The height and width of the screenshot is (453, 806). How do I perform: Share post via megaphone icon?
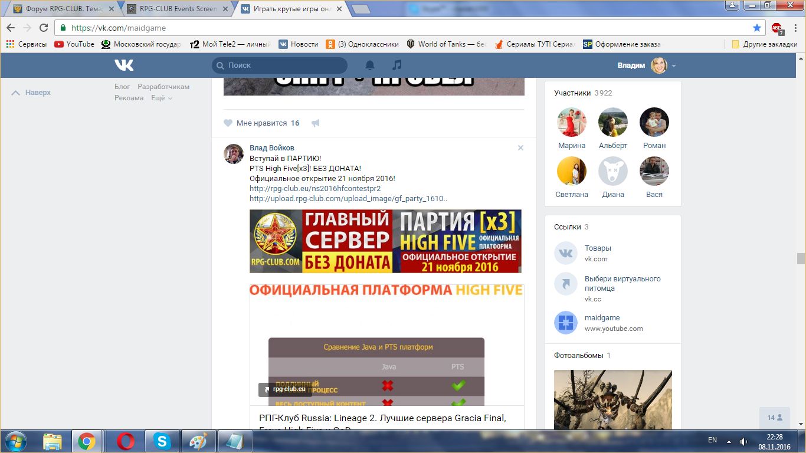tap(316, 123)
